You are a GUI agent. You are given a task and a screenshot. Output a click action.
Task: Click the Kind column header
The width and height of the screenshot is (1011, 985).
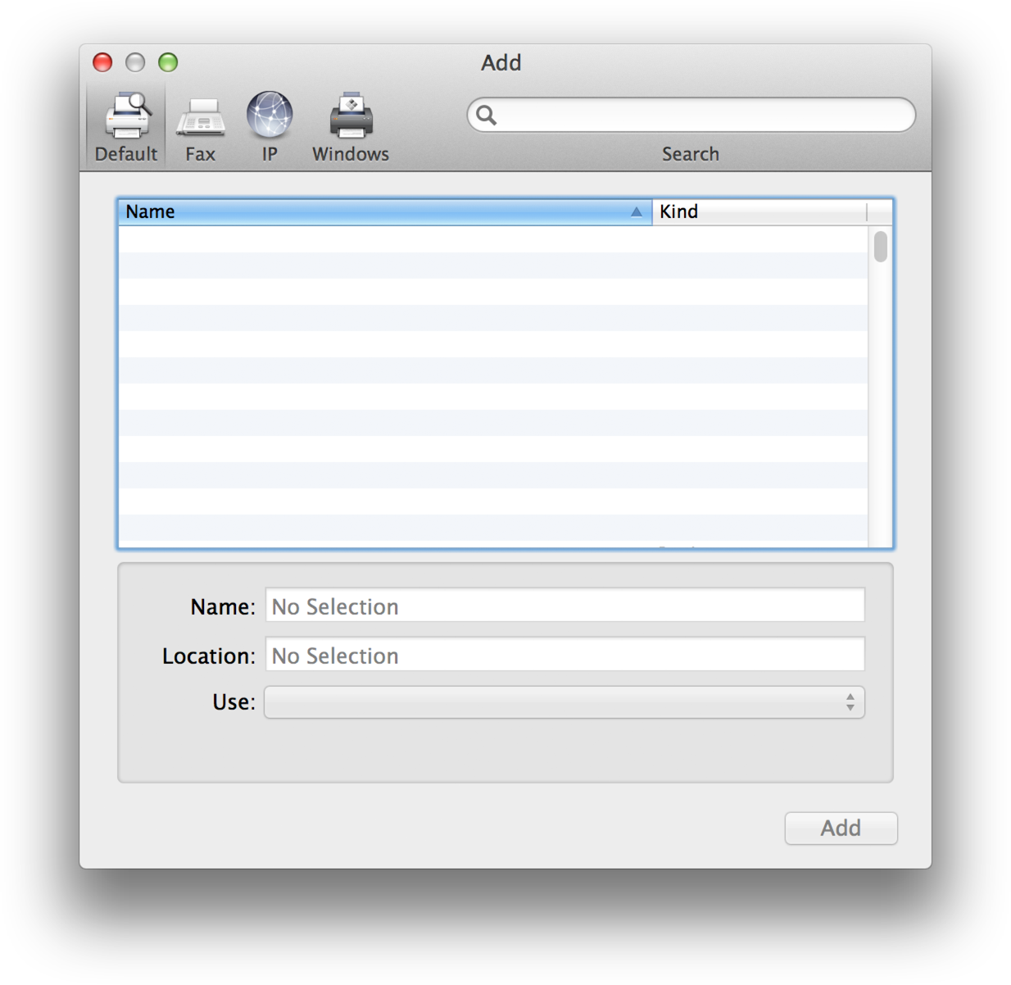click(758, 212)
